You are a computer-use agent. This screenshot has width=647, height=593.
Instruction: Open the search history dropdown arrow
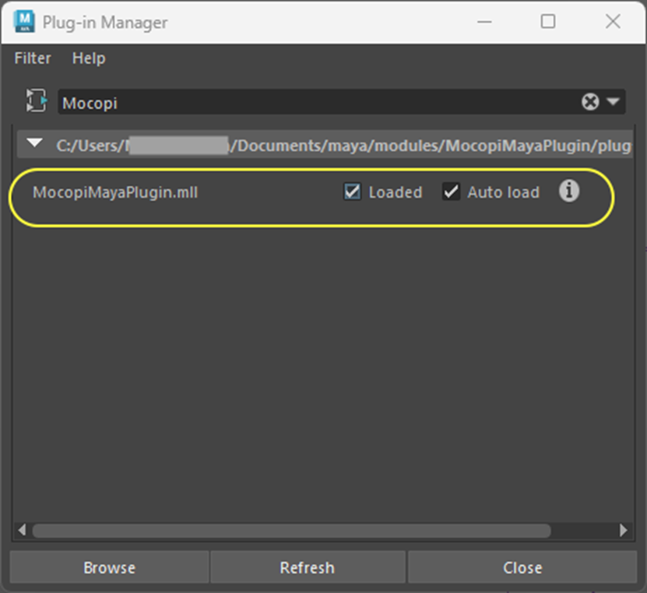(x=614, y=102)
